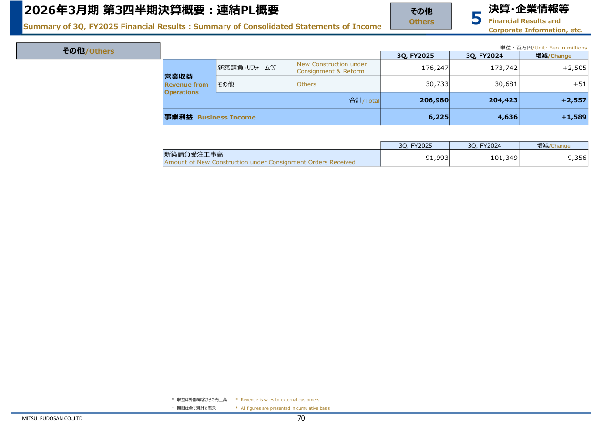602x425 pixels.
Task: Click the gray その他 Others box in header
Action: [421, 16]
